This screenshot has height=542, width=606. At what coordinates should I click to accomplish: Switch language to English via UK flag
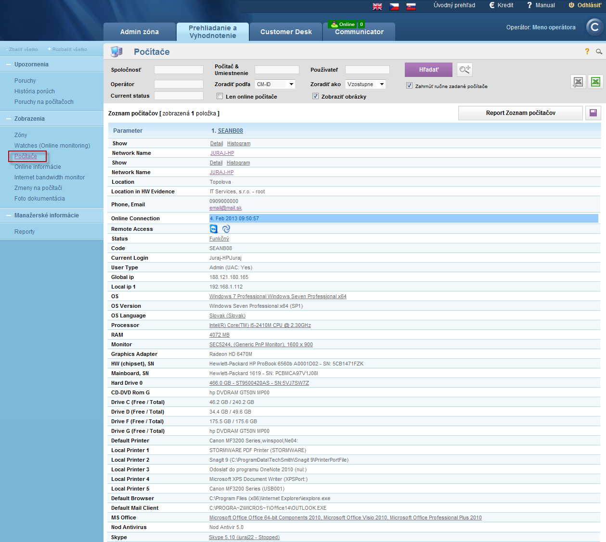[377, 6]
